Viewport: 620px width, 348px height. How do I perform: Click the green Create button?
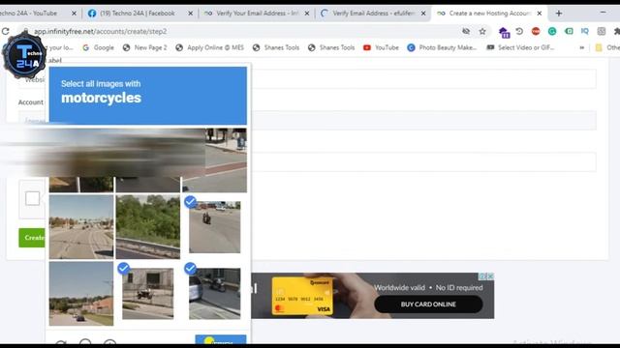pos(32,238)
